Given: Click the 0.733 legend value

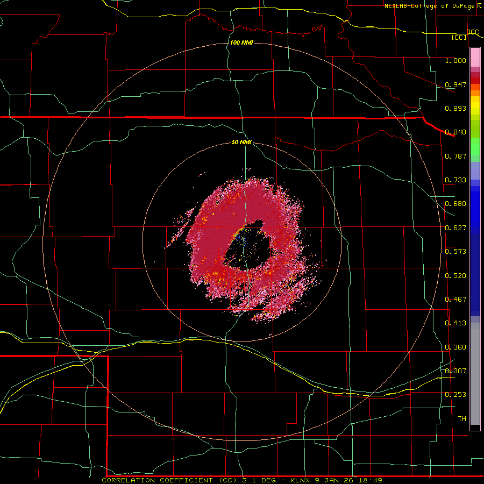Looking at the screenshot, I should [x=455, y=180].
